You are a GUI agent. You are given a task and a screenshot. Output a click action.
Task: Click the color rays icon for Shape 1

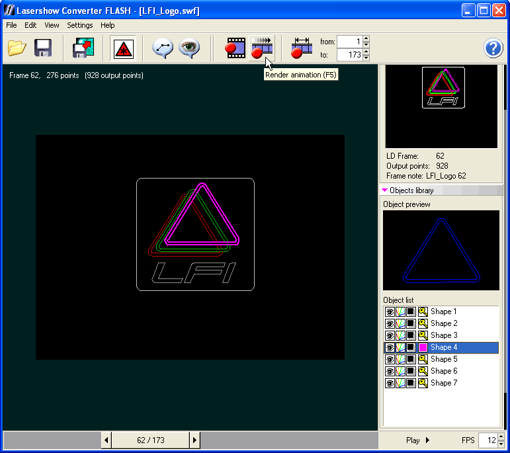(x=400, y=311)
